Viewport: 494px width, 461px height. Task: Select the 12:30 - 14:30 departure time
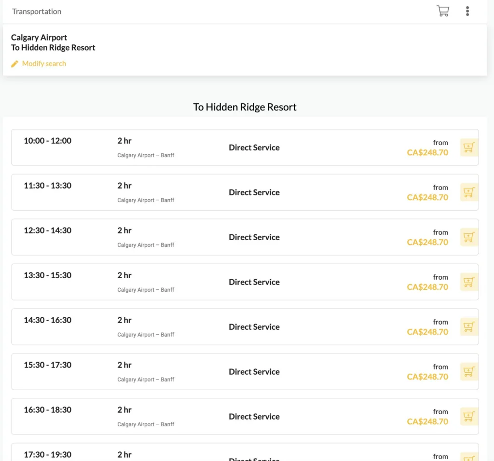(48, 230)
